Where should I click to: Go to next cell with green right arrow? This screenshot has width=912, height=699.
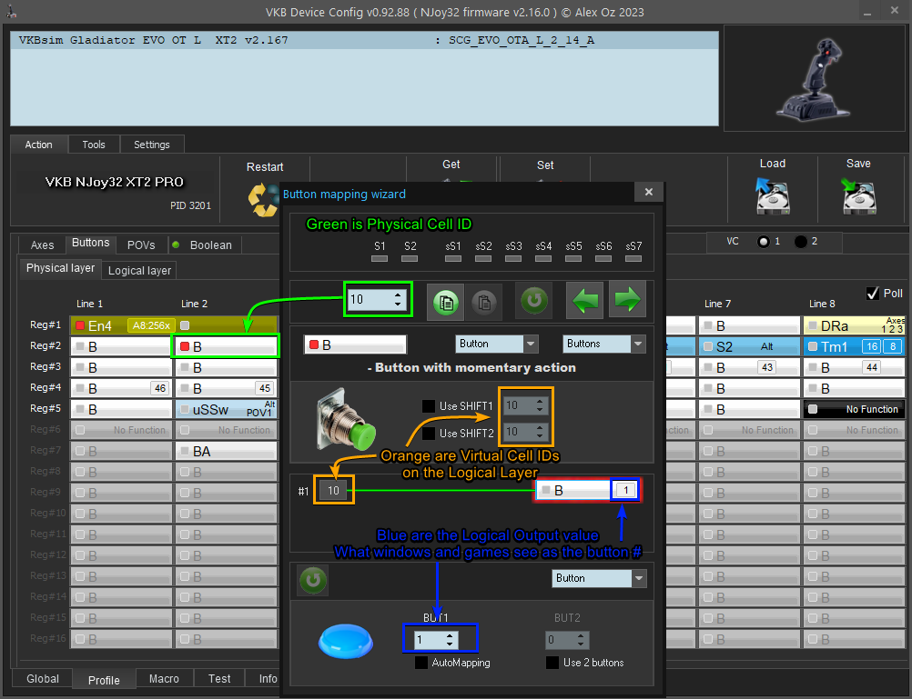628,300
